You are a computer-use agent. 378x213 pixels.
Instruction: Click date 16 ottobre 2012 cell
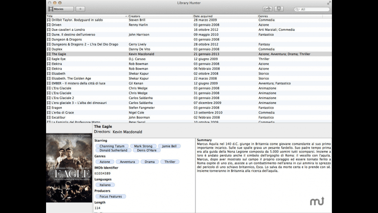[x=206, y=30]
